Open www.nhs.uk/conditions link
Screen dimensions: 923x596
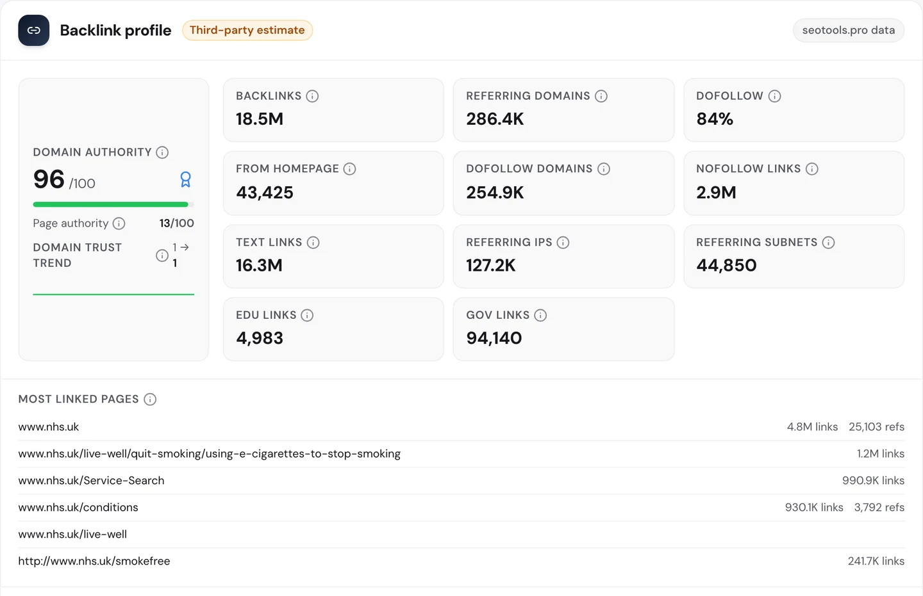tap(78, 508)
